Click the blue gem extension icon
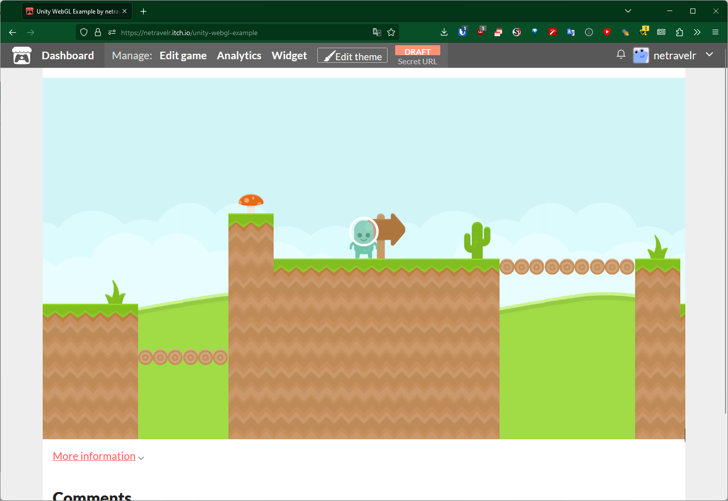The image size is (728, 501). click(535, 32)
